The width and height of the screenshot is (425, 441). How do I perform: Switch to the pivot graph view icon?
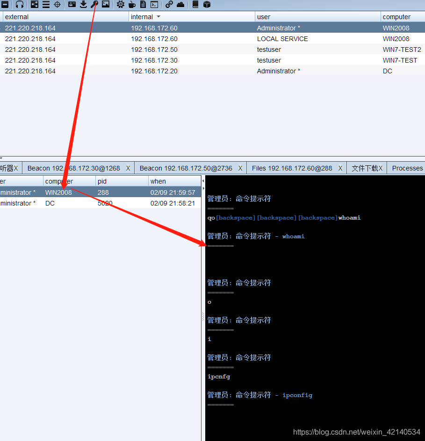(x=35, y=4)
